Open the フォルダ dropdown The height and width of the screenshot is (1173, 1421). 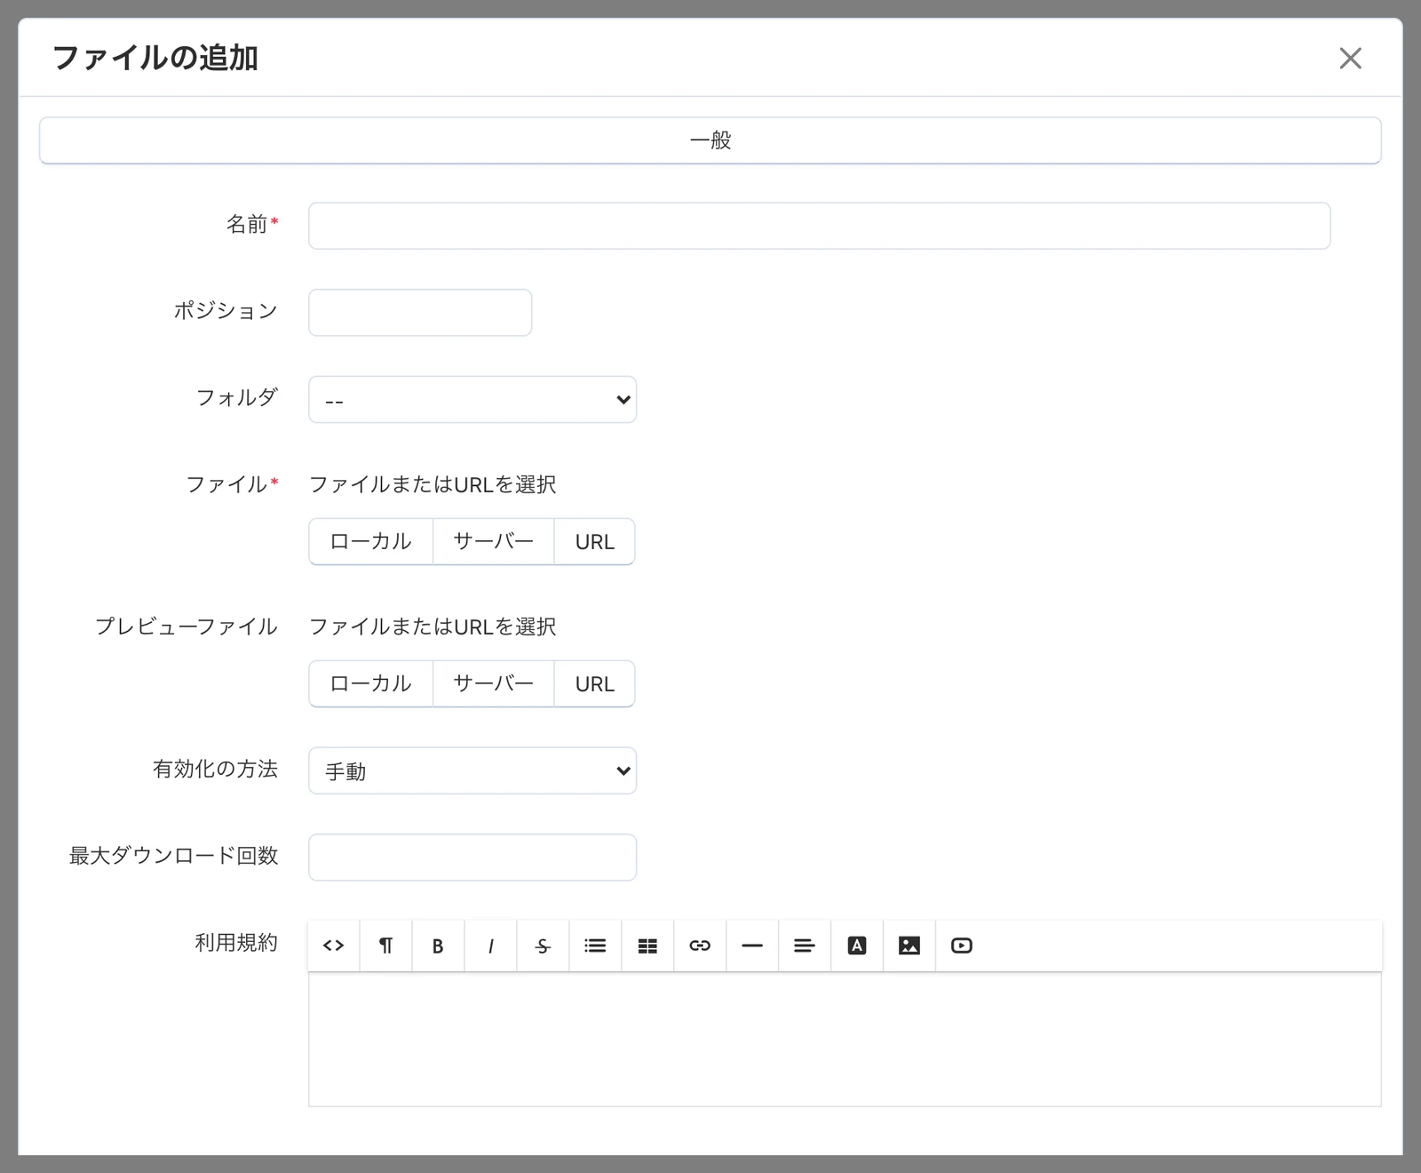(x=472, y=399)
